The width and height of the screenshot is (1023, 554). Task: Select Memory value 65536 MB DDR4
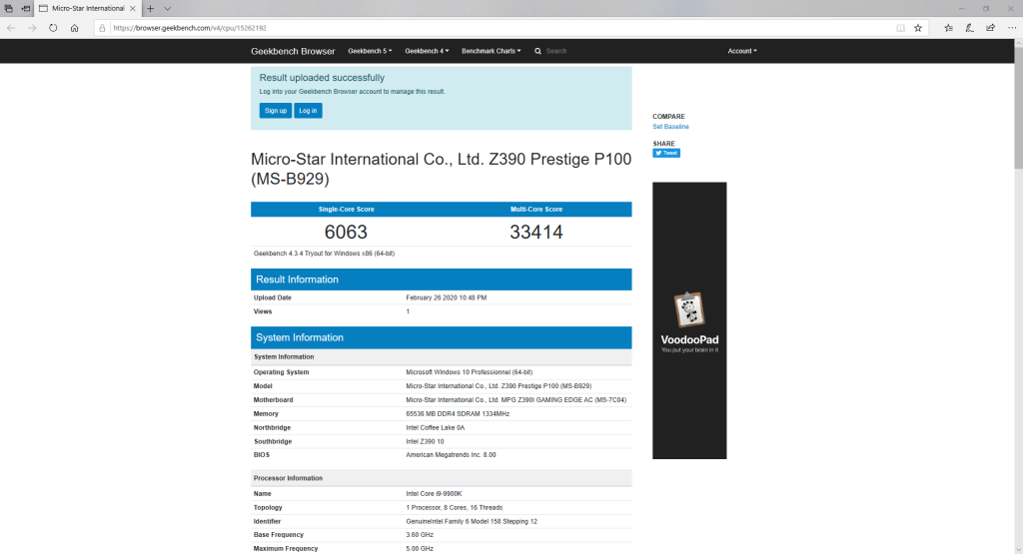pos(458,414)
